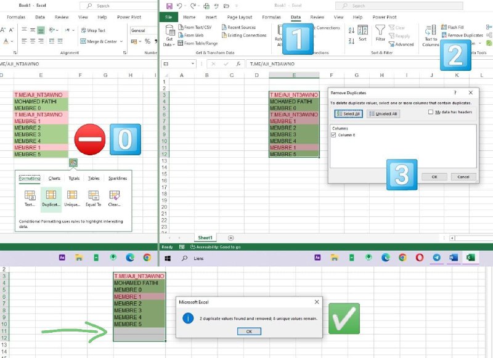Image resolution: width=493 pixels, height=358 pixels.
Task: Open the Merge & Center dropdown arrow
Action: coord(121,41)
